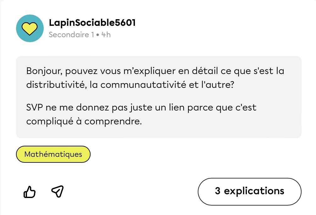Open the 3 explications button
The height and width of the screenshot is (215, 316).
point(249,191)
